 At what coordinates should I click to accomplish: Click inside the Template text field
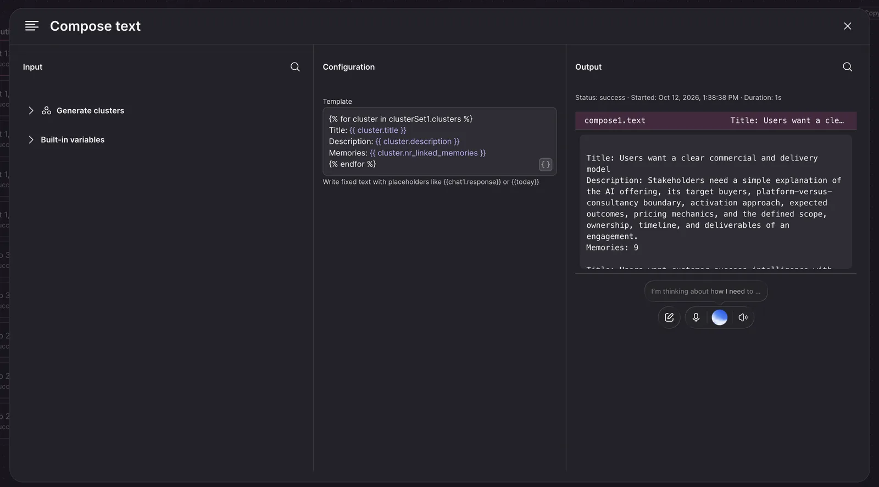[439, 142]
